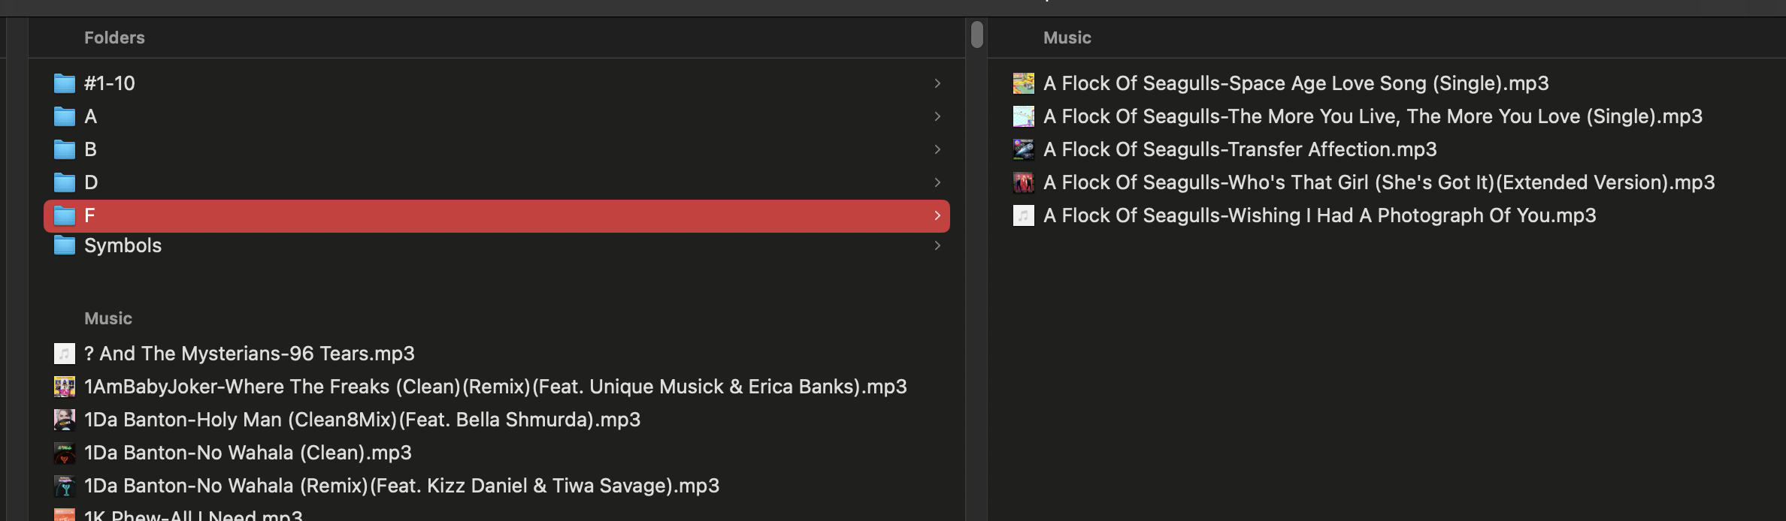Click the Symbols folder icon
Viewport: 1786px width, 521px height.
tap(65, 245)
